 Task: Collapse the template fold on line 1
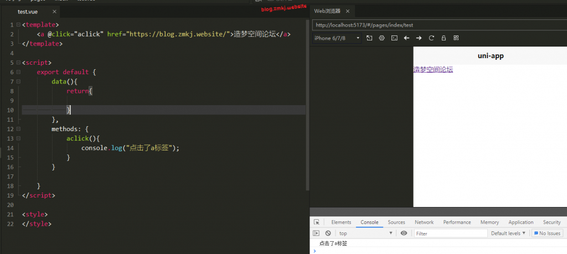18,25
